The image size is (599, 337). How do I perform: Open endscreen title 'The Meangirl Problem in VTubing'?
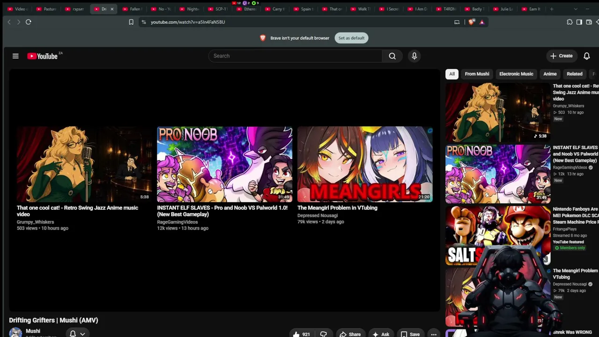pos(337,208)
